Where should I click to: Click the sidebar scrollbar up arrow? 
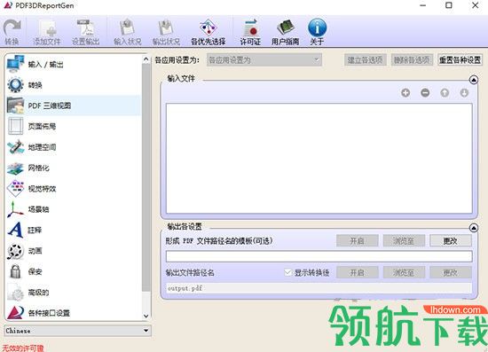(146, 59)
